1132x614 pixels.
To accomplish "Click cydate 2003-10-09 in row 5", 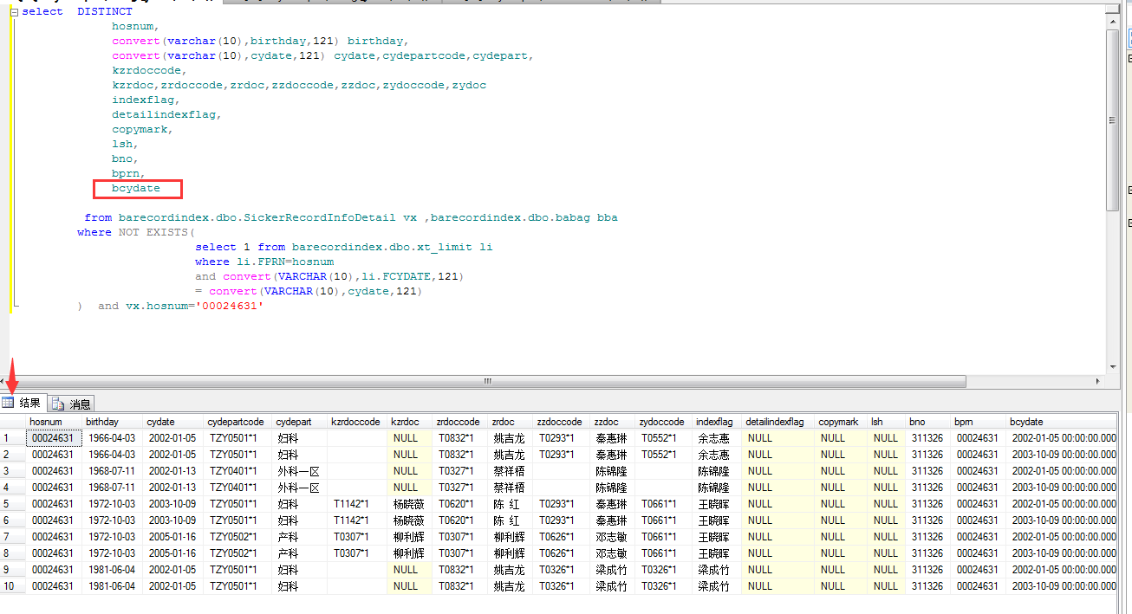I will point(172,504).
